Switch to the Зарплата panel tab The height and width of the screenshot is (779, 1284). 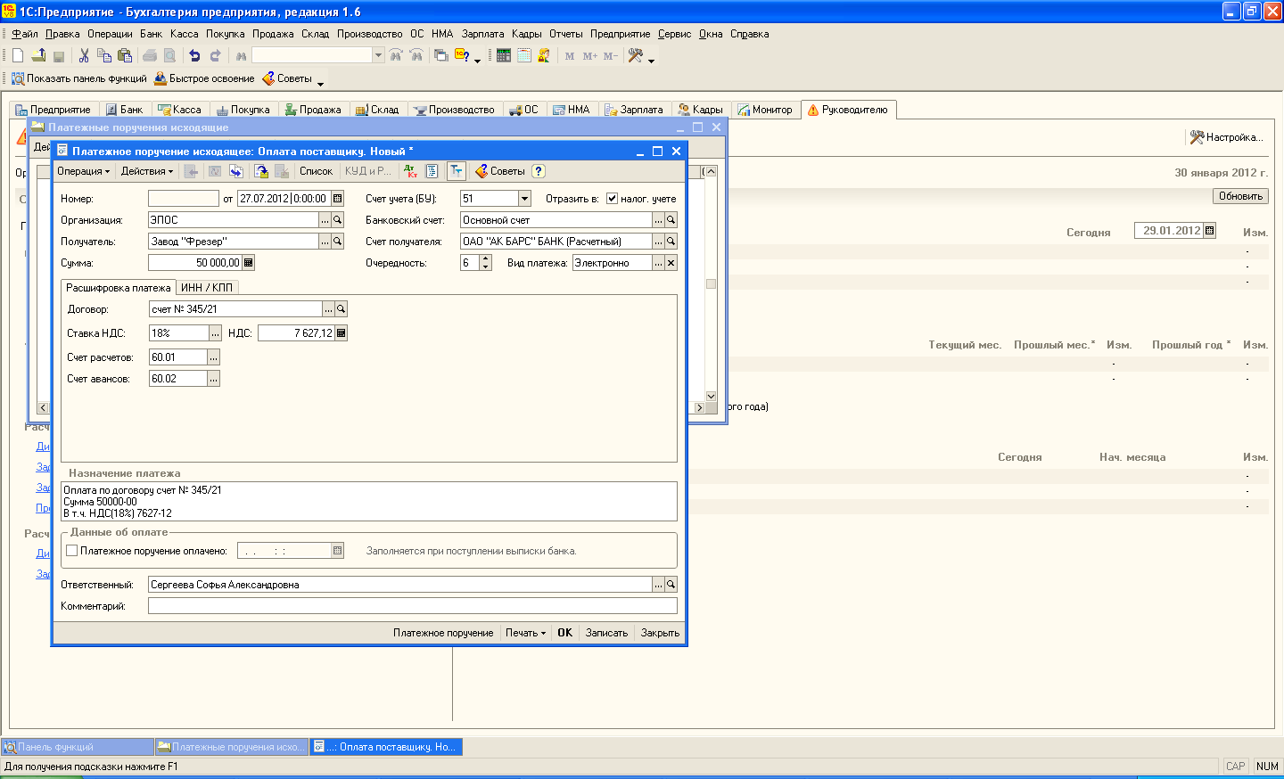(634, 110)
